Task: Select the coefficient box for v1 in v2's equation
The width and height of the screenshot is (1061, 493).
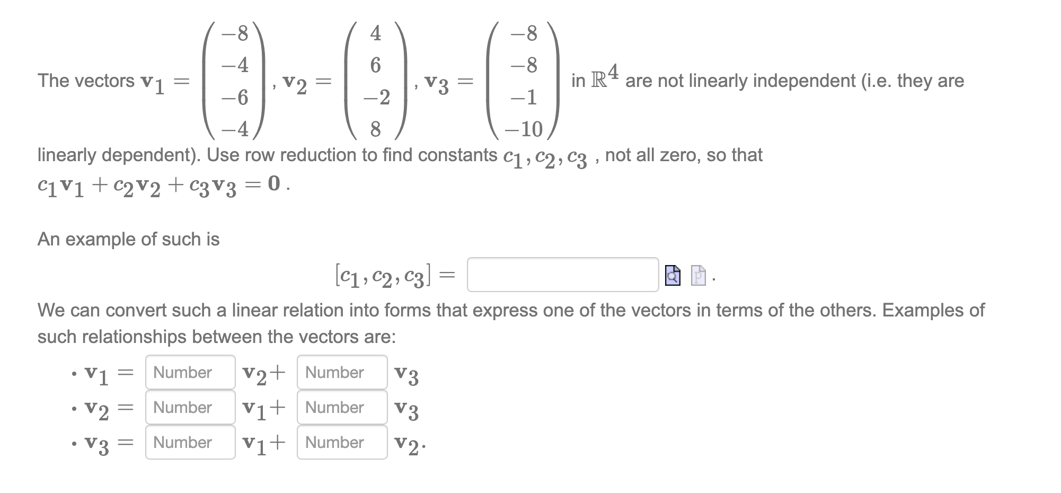Action: (190, 408)
